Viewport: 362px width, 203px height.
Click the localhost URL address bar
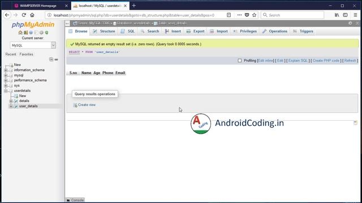(134, 15)
